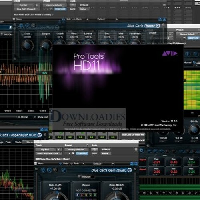Click the green Kick label in Oscilloscope
The image size is (200, 200).
(45, 73)
